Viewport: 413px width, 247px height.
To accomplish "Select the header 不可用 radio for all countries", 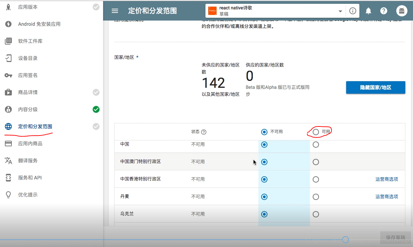I will (264, 132).
